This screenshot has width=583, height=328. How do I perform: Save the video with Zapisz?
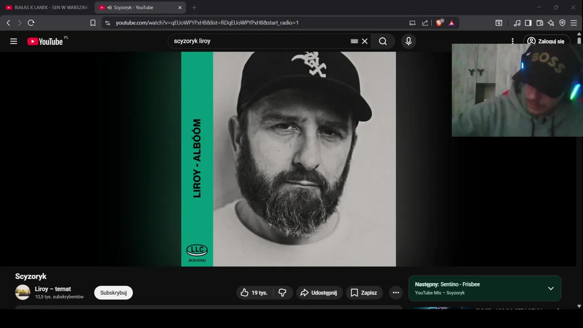coord(364,292)
